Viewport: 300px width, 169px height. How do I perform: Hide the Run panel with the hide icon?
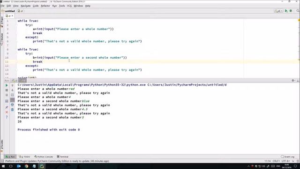(x=298, y=80)
